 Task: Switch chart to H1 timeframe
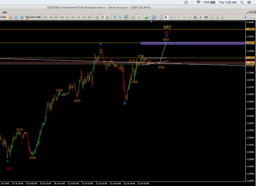click(x=68, y=17)
